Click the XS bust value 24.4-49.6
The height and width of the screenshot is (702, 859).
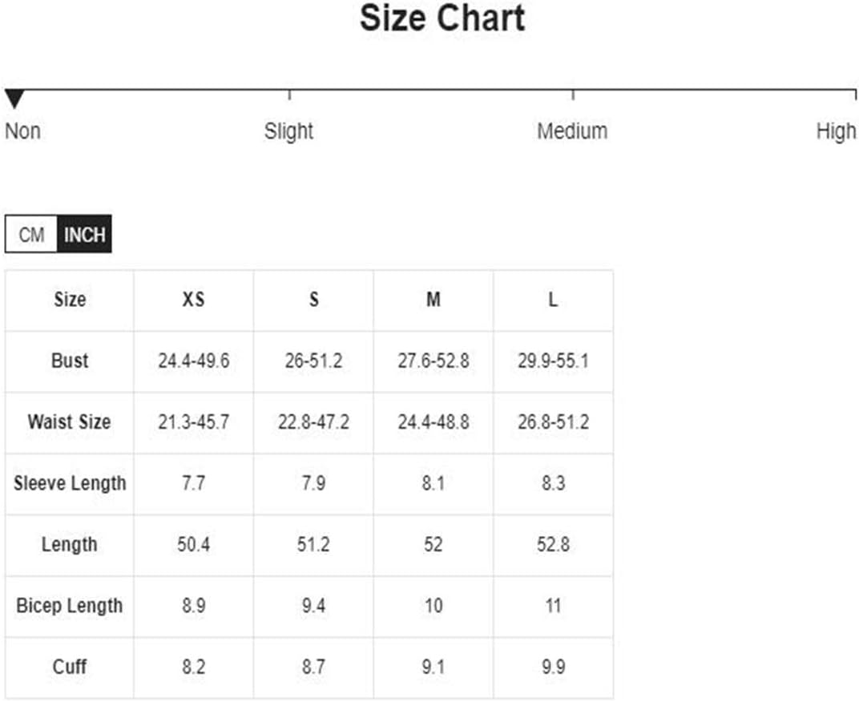click(194, 361)
